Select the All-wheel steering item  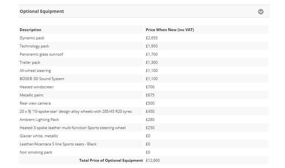tap(35, 71)
